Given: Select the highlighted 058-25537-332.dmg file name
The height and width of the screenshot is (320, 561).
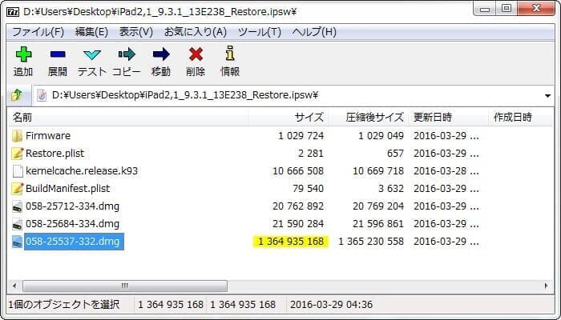Looking at the screenshot, I should tap(73, 242).
